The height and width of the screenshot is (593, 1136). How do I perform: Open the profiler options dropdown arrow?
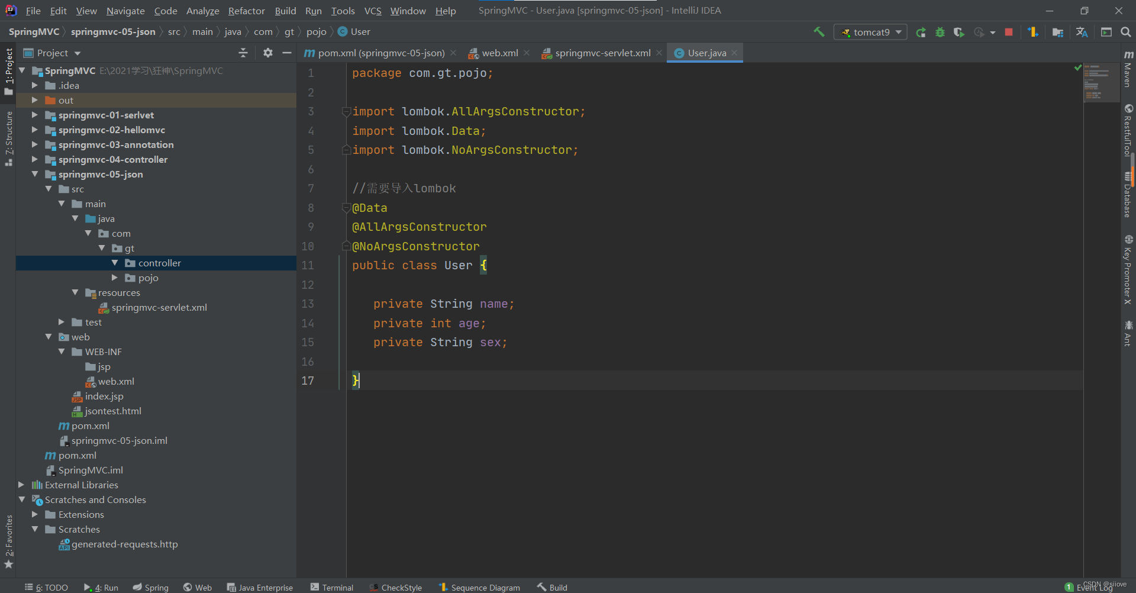(x=992, y=33)
